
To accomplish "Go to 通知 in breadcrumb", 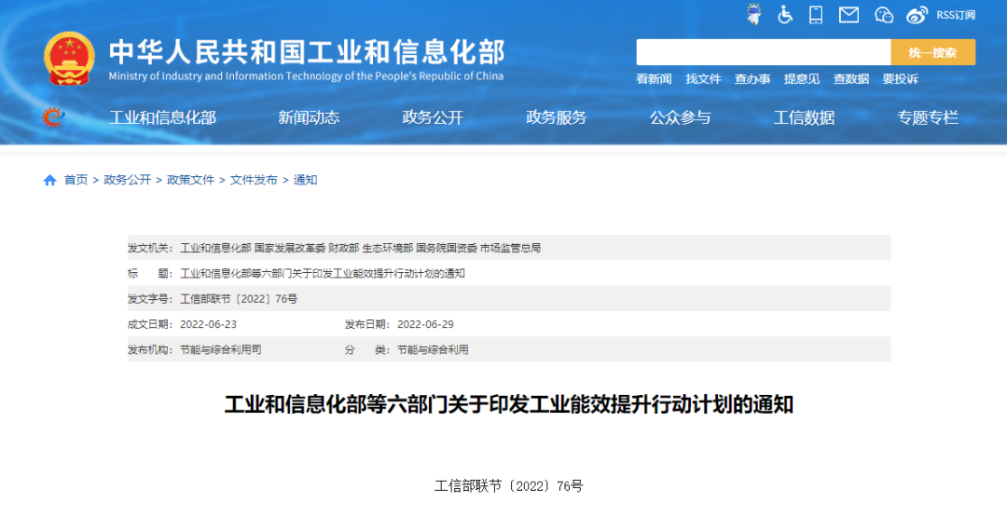I will (305, 180).
